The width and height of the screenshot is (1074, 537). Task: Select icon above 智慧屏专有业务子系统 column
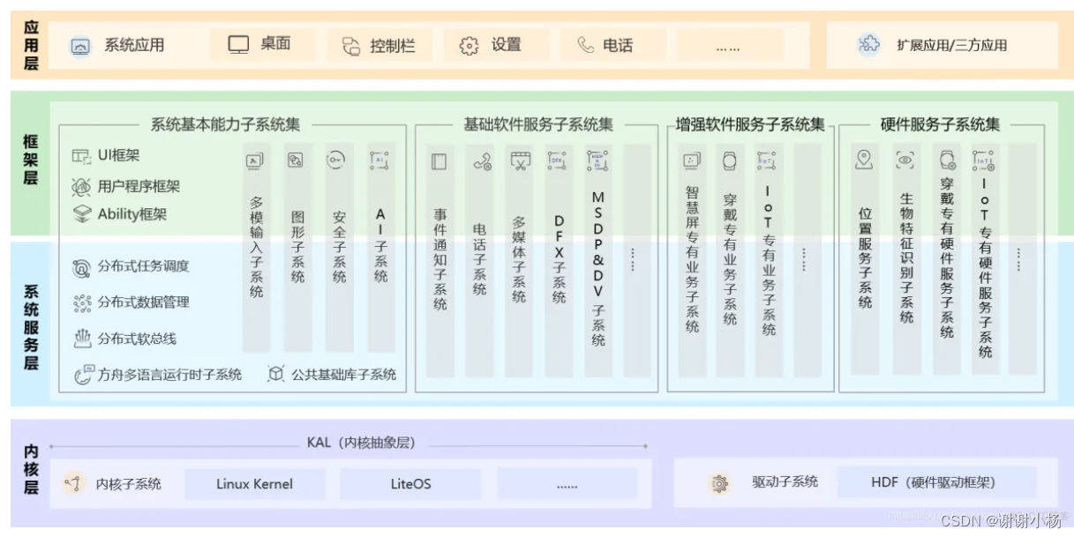[x=691, y=160]
